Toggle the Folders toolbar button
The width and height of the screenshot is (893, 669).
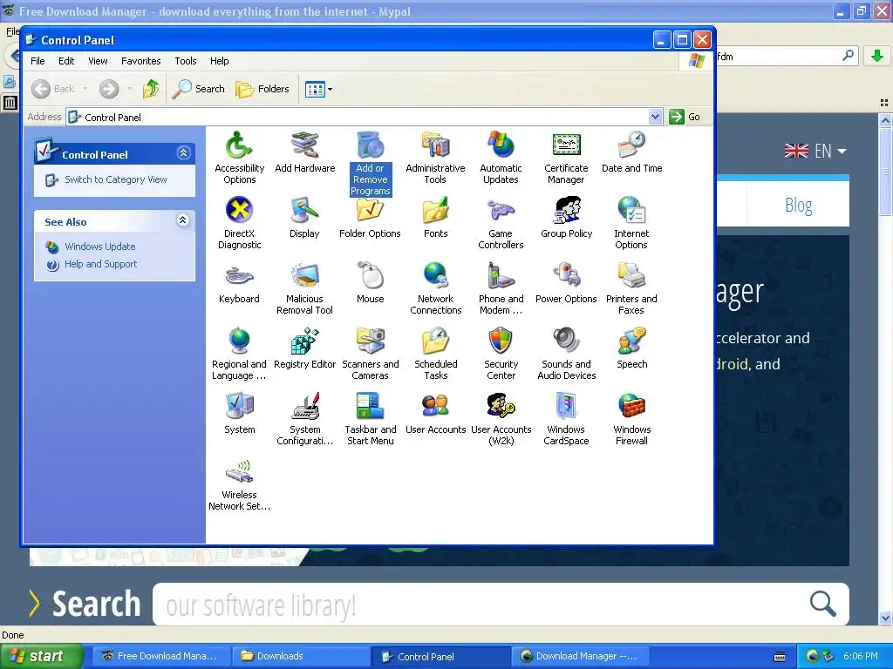coord(262,89)
